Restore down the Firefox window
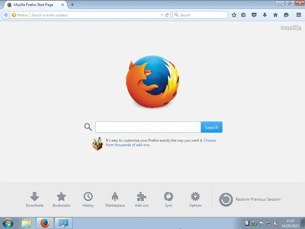This screenshot has width=305, height=229. (290, 3)
